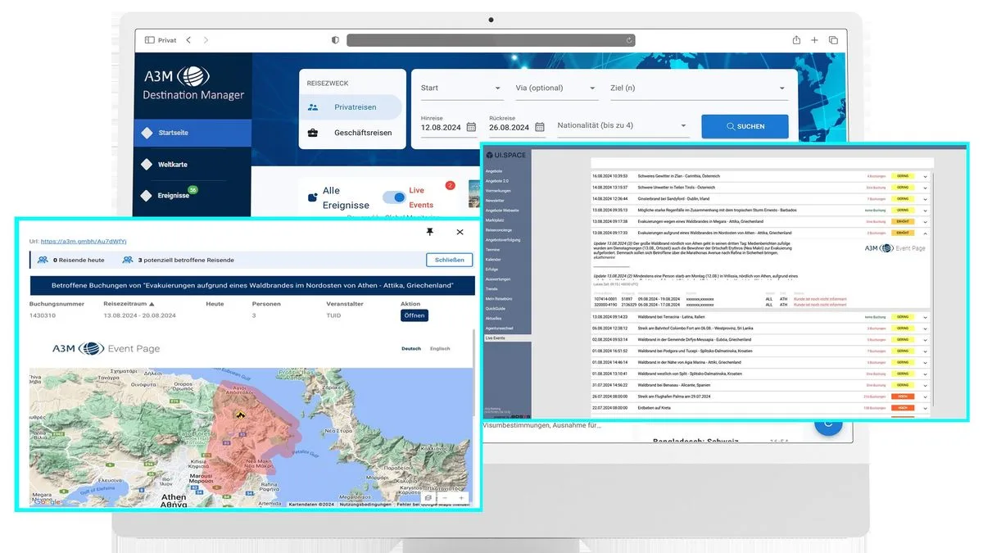Click the pin icon in the popup header
The height and width of the screenshot is (553, 983).
pos(429,232)
